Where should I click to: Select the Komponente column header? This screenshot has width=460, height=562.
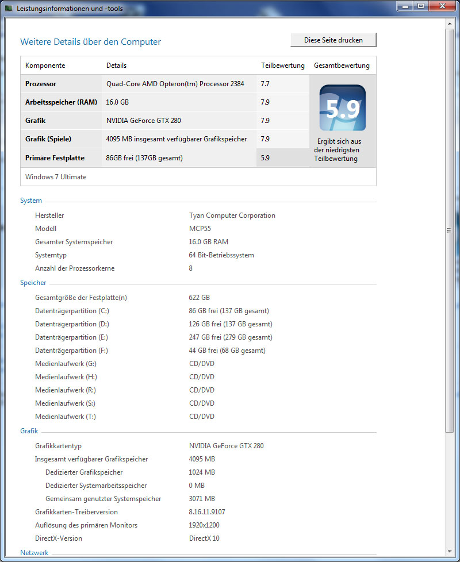(x=45, y=66)
